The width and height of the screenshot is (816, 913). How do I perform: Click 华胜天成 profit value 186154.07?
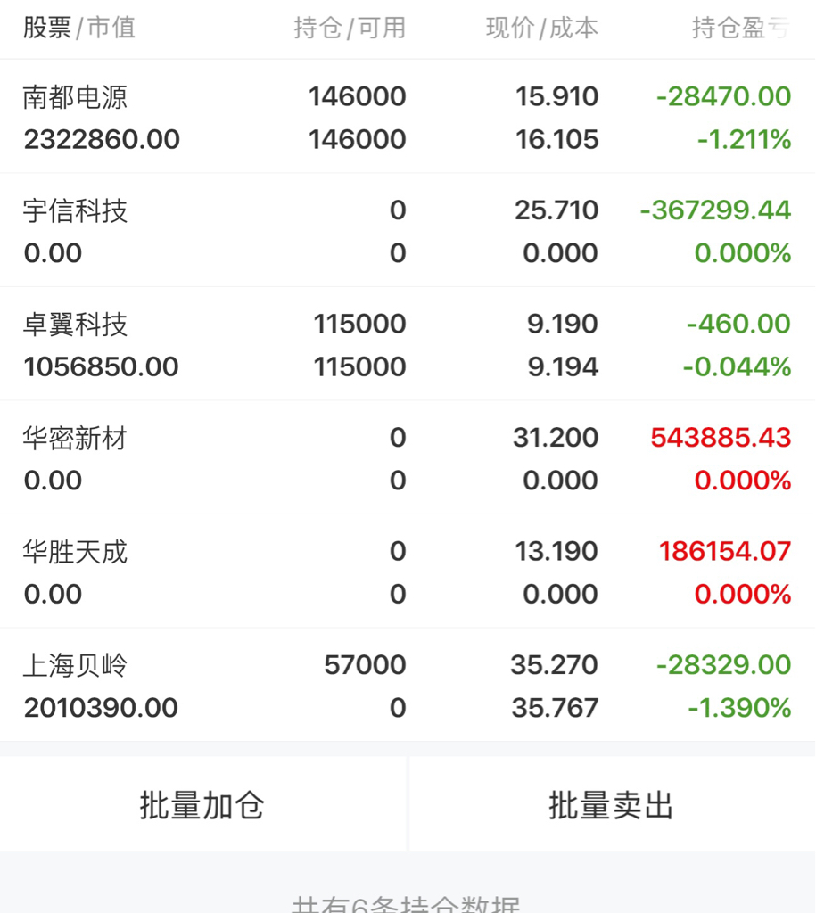pos(724,551)
